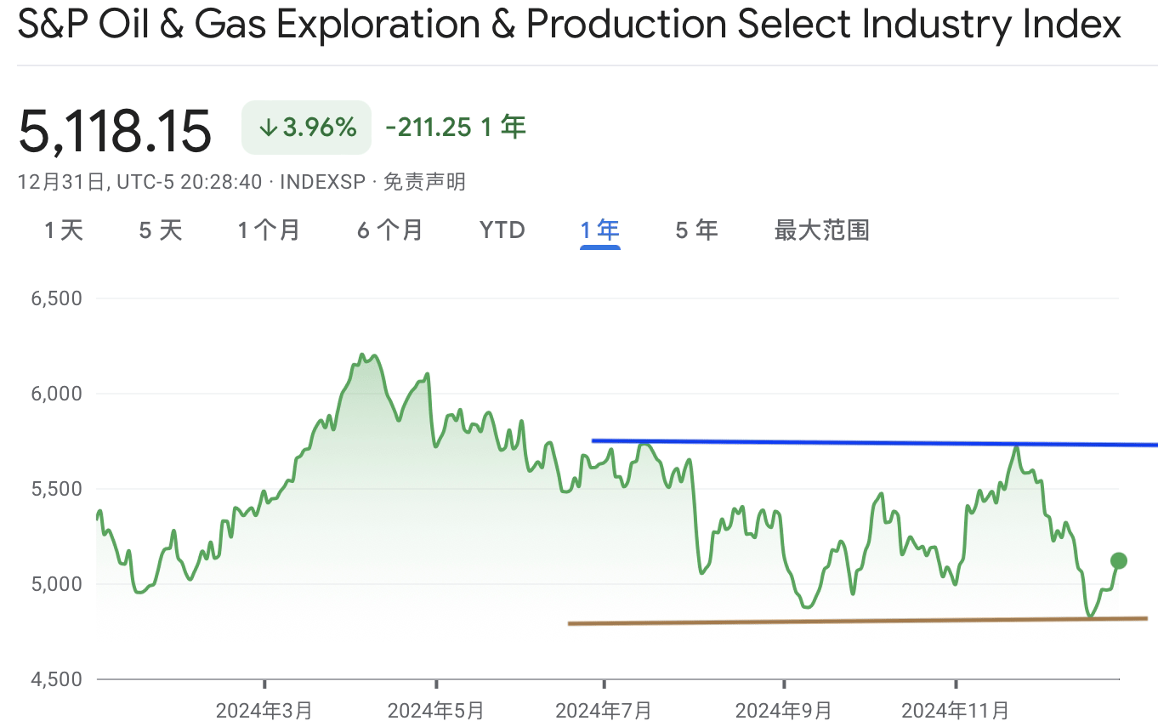Image resolution: width=1158 pixels, height=721 pixels.
Task: Select the YTD range tab
Action: (502, 230)
